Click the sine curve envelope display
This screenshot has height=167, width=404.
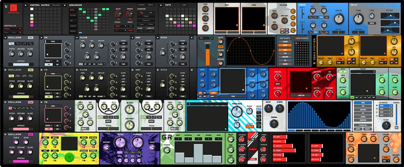click(x=250, y=51)
